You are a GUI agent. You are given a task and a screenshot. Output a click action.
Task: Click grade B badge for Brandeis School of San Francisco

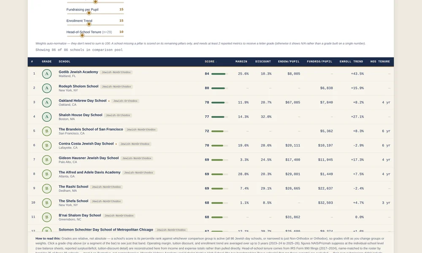46,131
